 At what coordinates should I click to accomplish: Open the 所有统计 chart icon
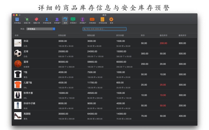pyautogui.click(x=73, y=20)
